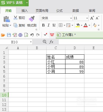Select cell containing 姓名

pos(56,57)
